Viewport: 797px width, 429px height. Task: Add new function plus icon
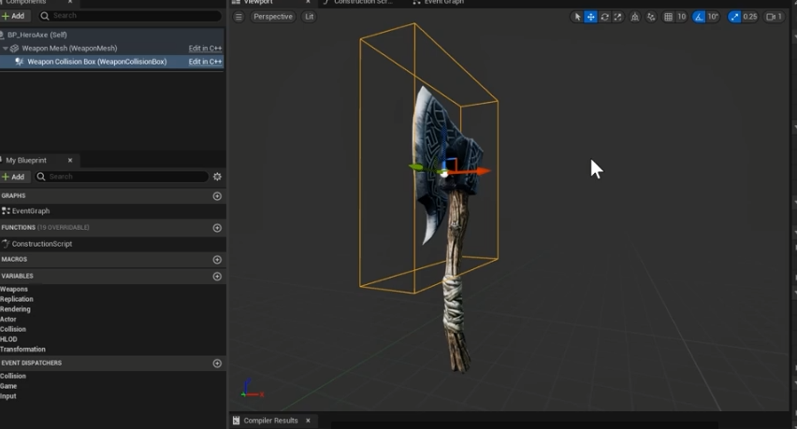coord(217,228)
